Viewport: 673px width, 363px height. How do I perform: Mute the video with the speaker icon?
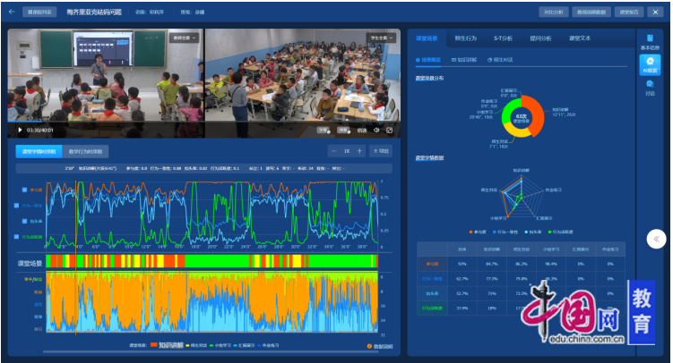pyautogui.click(x=375, y=129)
